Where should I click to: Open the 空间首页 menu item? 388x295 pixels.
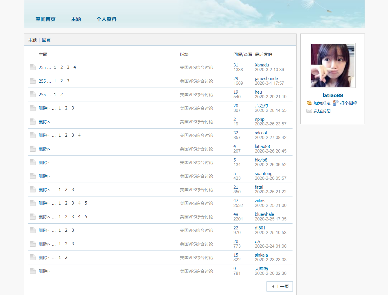tap(45, 19)
